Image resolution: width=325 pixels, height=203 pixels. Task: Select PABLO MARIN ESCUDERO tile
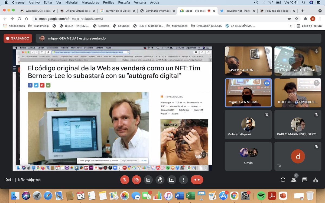tap(298, 125)
